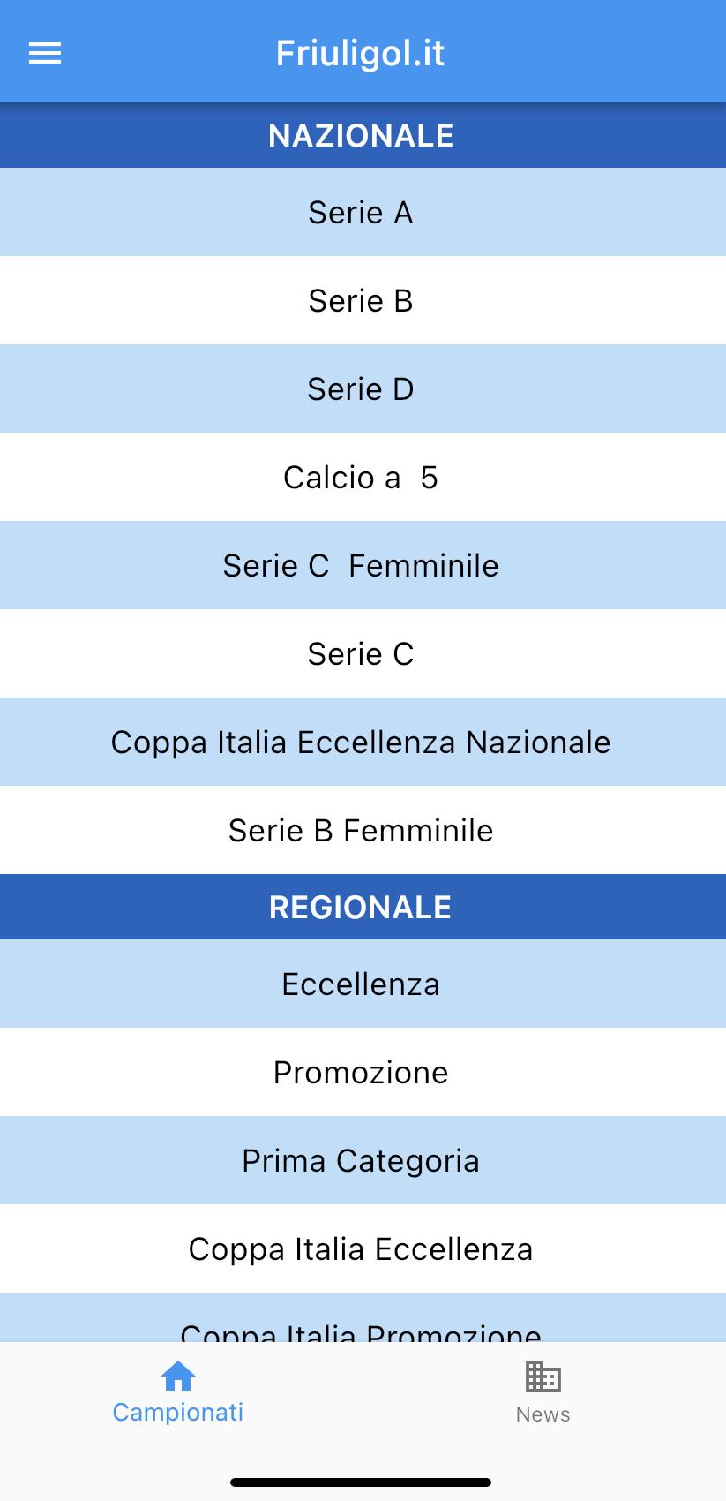Open the Serie C row
Image resolution: width=726 pixels, height=1501 pixels.
pos(363,653)
